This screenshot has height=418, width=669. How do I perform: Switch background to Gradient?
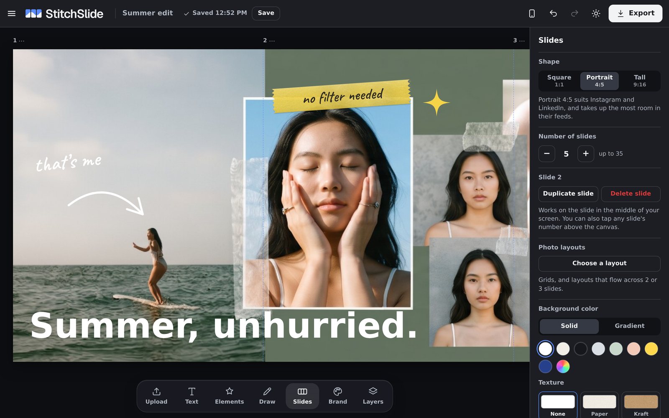[x=629, y=326]
